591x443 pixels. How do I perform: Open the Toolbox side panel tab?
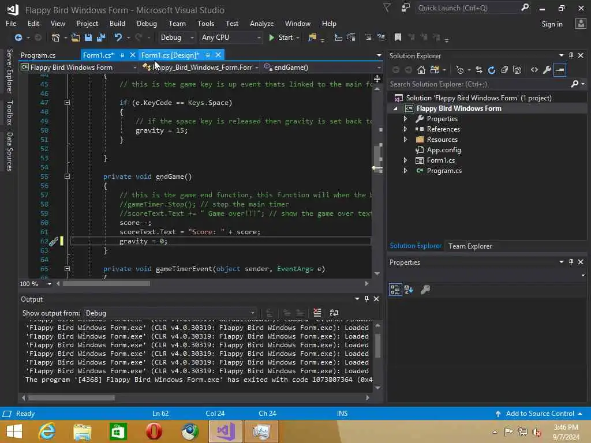coord(9,112)
